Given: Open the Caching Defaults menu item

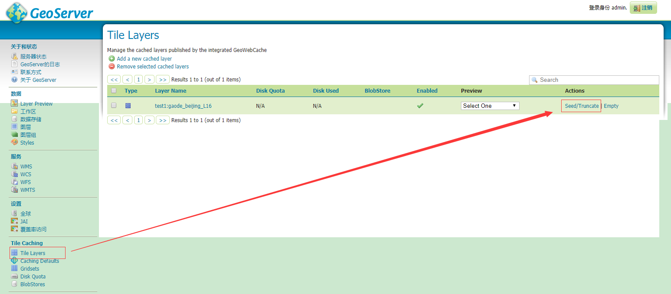Looking at the screenshot, I should (39, 261).
